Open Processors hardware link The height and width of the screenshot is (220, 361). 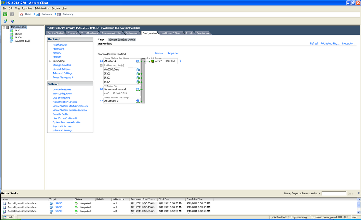[58, 49]
